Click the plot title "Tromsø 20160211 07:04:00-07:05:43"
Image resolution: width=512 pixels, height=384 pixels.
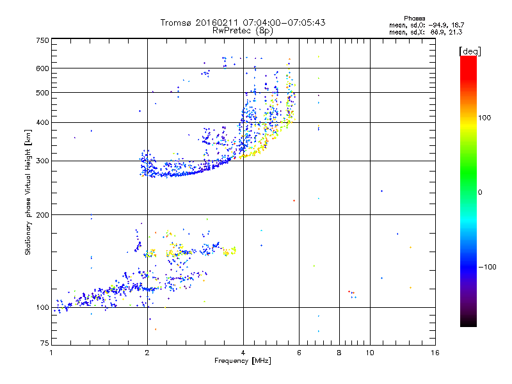[243, 22]
